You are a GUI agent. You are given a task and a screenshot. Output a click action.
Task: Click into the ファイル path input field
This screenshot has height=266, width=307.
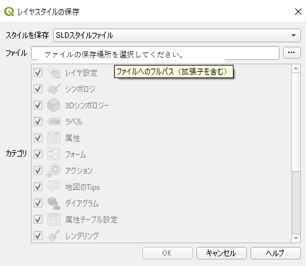click(155, 53)
